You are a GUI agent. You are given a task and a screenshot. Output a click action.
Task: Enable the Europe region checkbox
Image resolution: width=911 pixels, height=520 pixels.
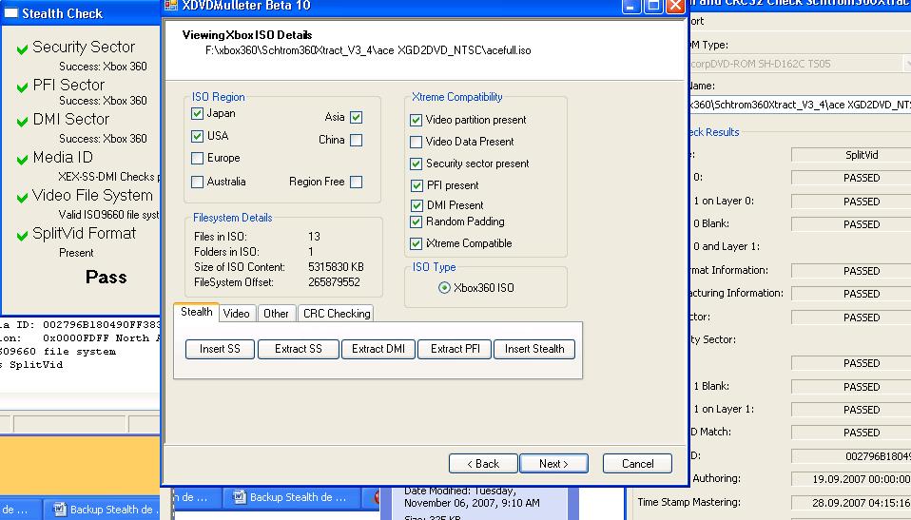(x=198, y=159)
